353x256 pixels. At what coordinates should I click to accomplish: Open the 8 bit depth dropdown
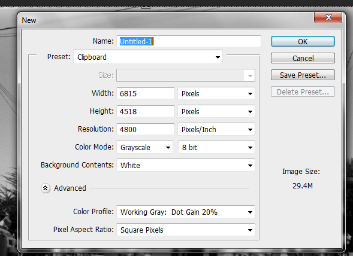216,148
